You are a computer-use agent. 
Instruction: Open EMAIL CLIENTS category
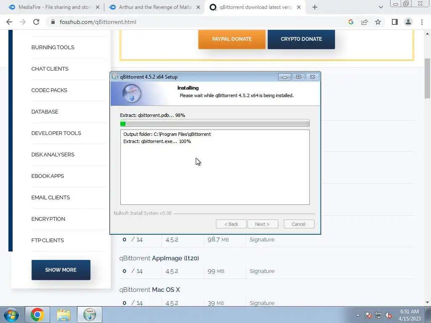[x=51, y=197]
